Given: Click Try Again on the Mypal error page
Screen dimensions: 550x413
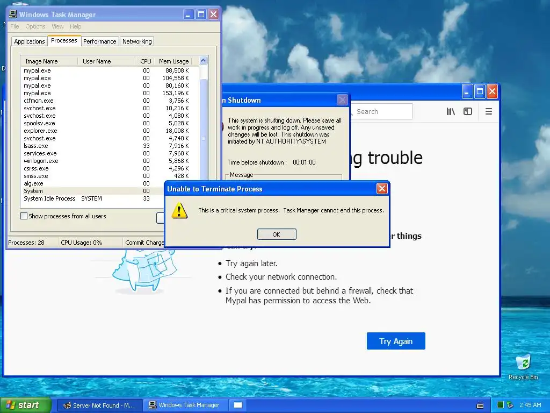Looking at the screenshot, I should (396, 341).
